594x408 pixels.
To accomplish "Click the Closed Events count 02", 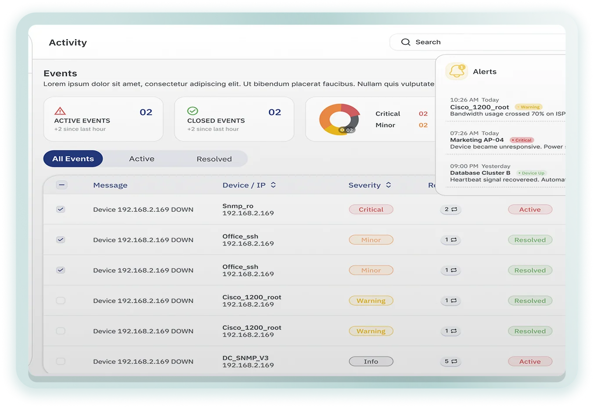I will point(275,112).
